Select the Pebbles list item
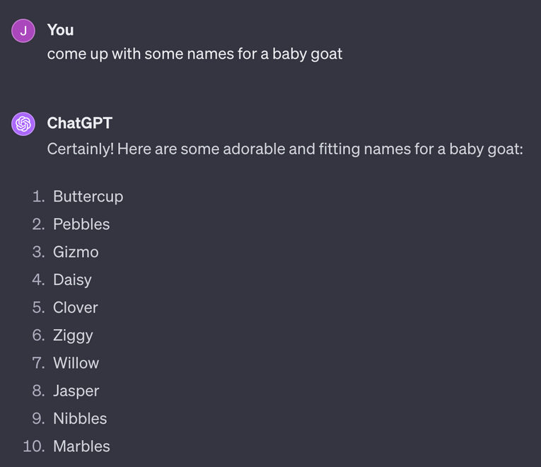 (81, 224)
